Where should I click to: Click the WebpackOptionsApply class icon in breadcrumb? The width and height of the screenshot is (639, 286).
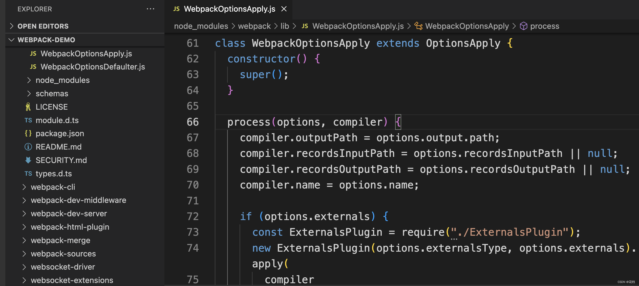tap(418, 26)
